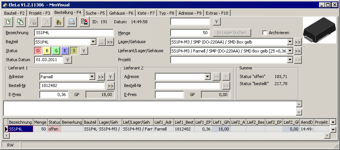The image size is (340, 150).
Task: Set status to B (bestellt) yellow swatch
Action: click(47, 51)
